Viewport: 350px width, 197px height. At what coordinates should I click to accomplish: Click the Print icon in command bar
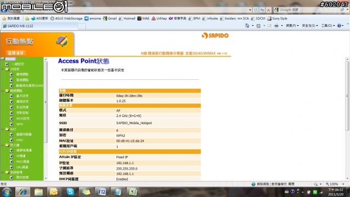pyautogui.click(x=276, y=26)
